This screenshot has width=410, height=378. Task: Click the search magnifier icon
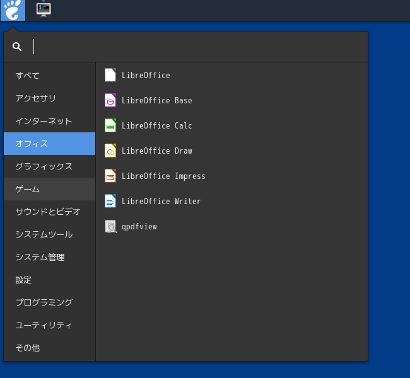17,47
